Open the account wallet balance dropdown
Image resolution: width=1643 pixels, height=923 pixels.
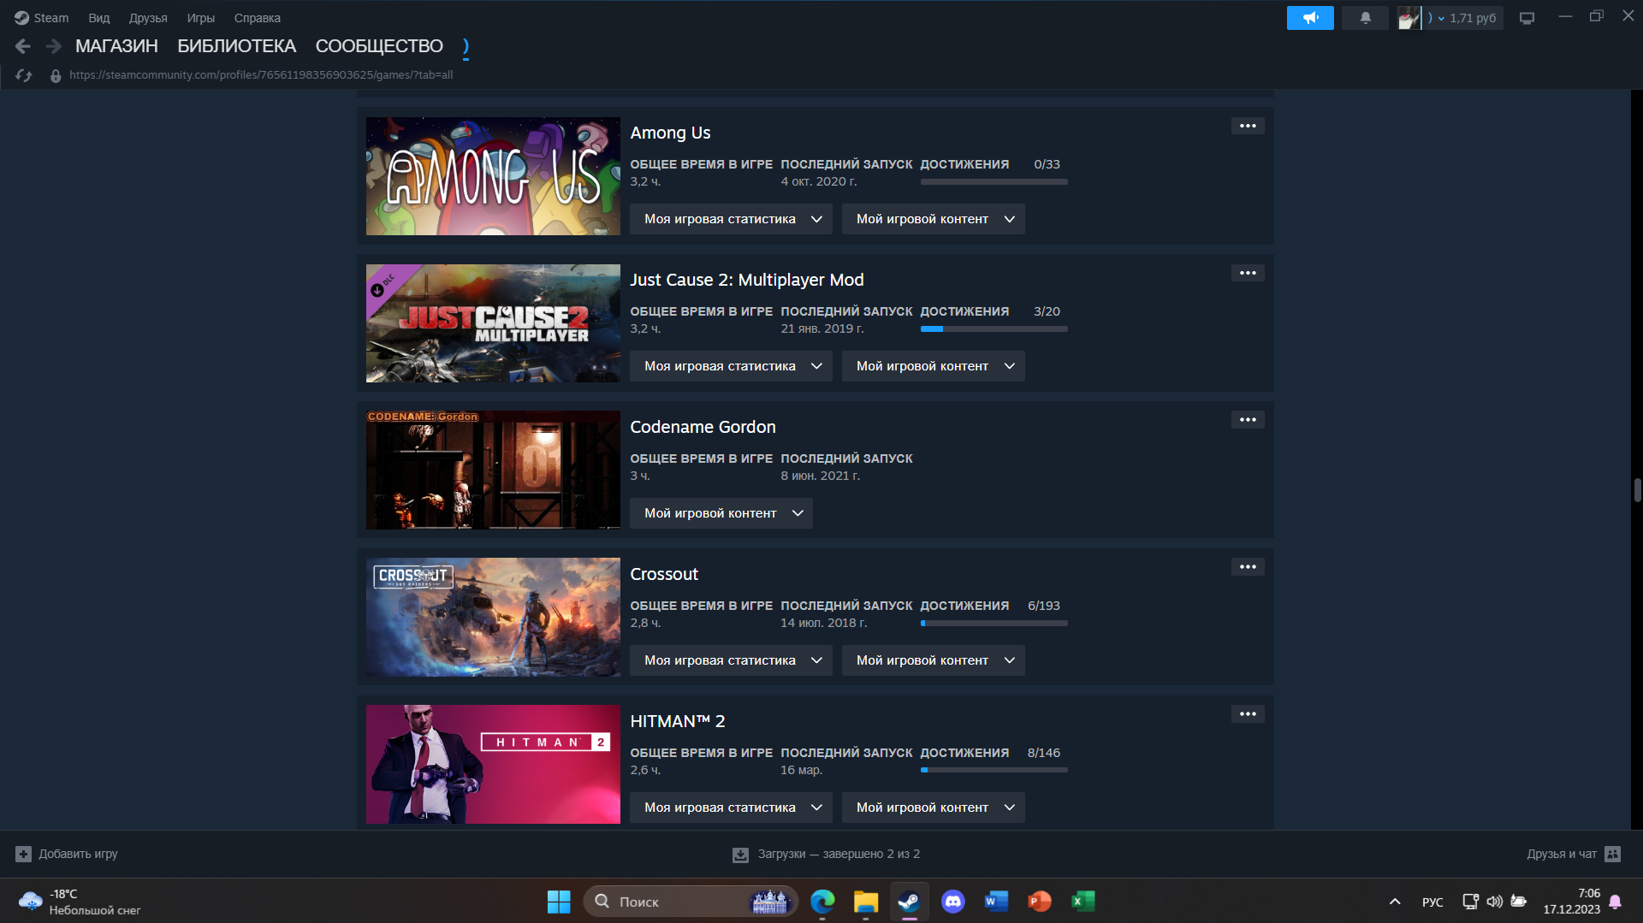(1463, 18)
